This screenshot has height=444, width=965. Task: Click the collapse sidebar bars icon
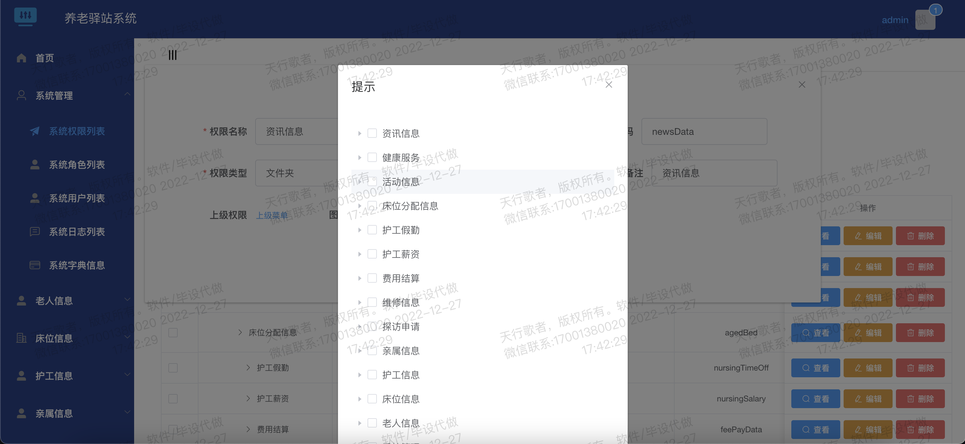[172, 55]
